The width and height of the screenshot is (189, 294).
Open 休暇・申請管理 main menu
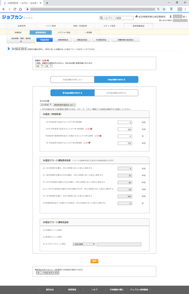(80, 26)
